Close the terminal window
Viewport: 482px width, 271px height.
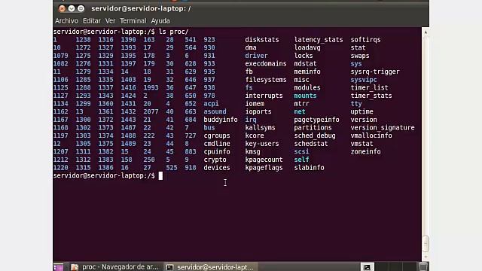click(62, 8)
